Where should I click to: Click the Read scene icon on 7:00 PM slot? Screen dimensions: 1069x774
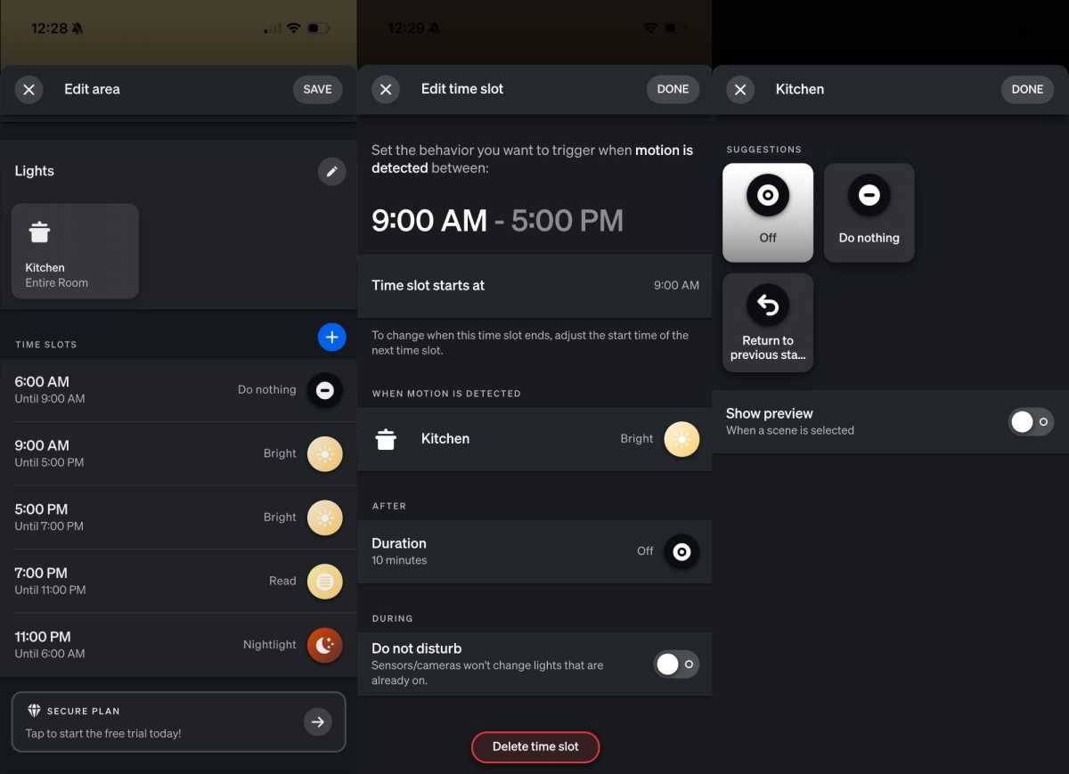pyautogui.click(x=324, y=581)
